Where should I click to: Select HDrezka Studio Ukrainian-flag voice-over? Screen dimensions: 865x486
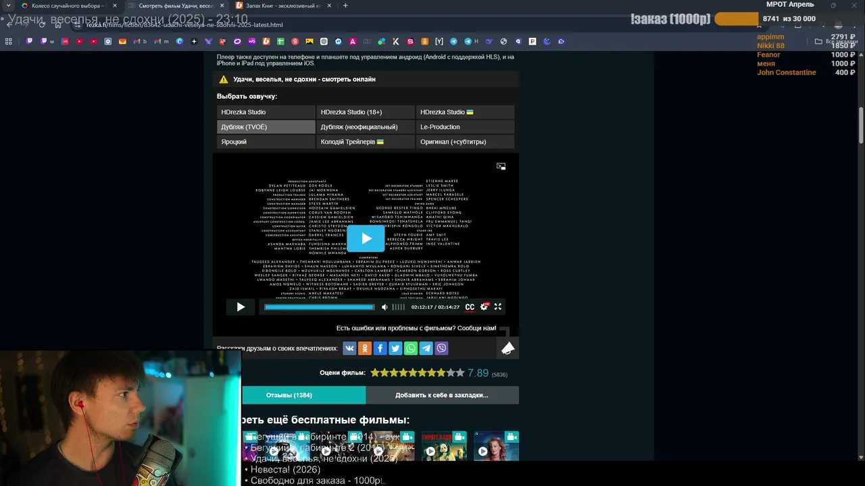point(465,112)
